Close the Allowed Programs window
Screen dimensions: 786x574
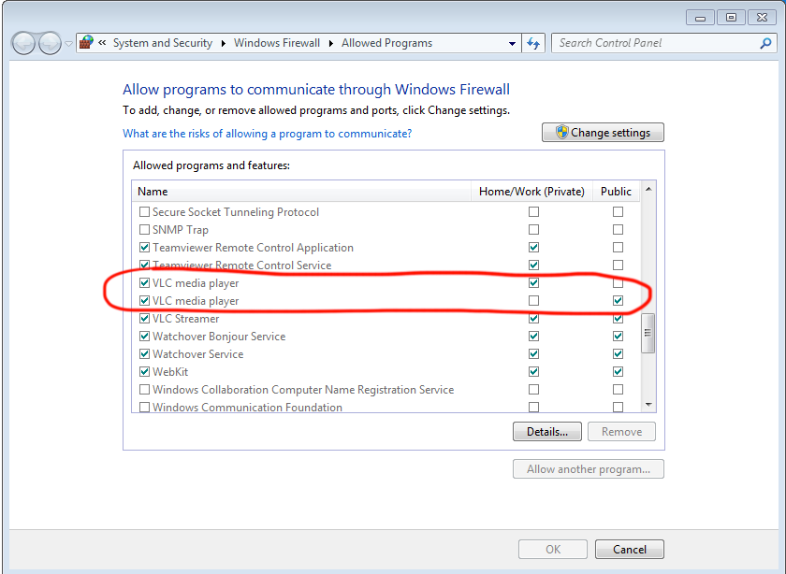click(x=762, y=18)
